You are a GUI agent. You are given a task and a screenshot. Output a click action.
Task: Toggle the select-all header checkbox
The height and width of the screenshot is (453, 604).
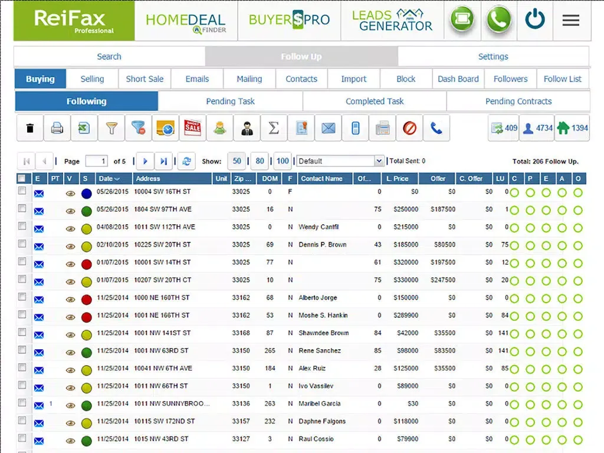point(22,178)
